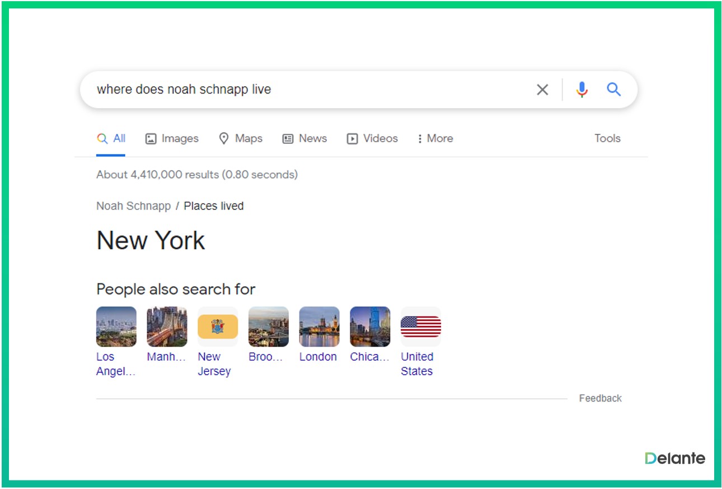The width and height of the screenshot is (722, 489).
Task: Click the Noah Schnapp breadcrumb link
Action: [133, 206]
